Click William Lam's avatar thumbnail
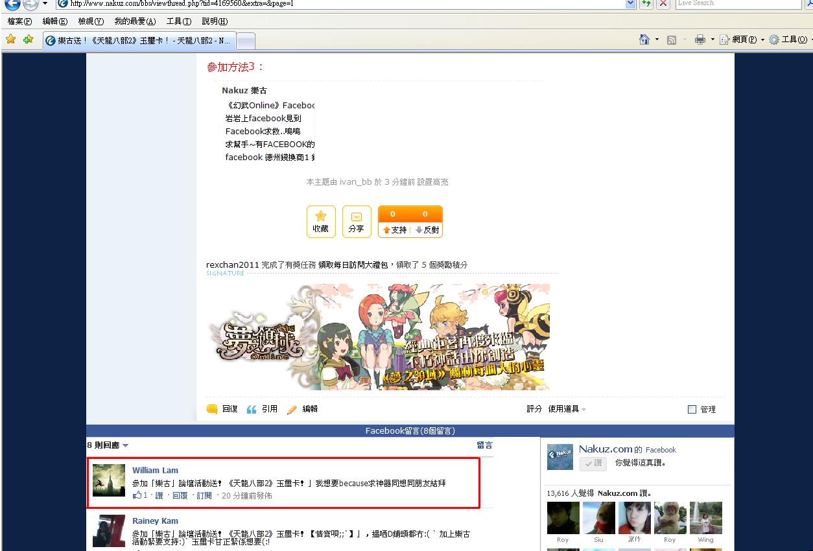Image resolution: width=813 pixels, height=551 pixels. click(x=109, y=480)
